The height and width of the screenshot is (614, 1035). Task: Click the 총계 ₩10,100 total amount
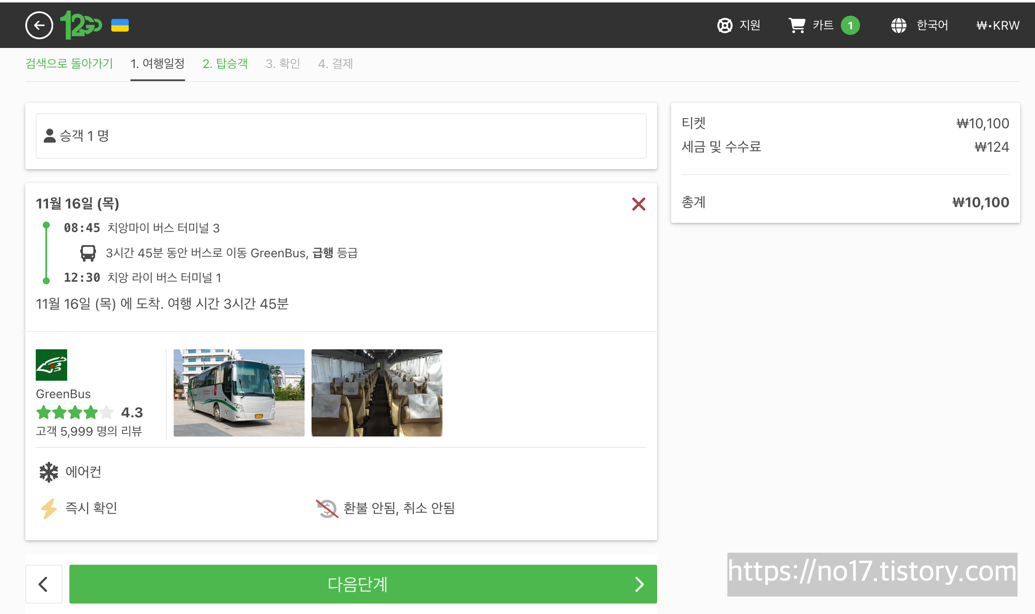click(x=980, y=202)
